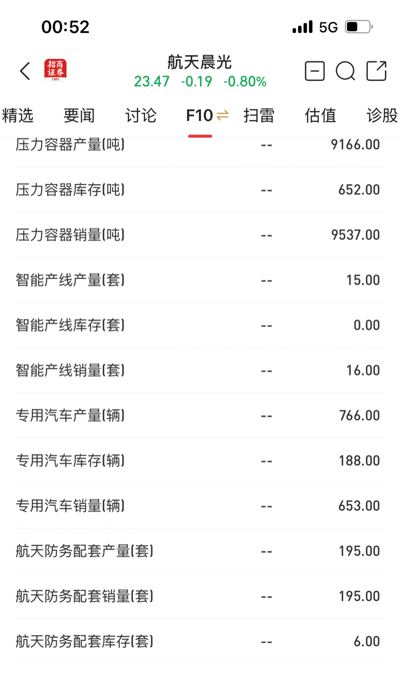Tap the battery status icon
This screenshot has width=400, height=677.
[358, 27]
